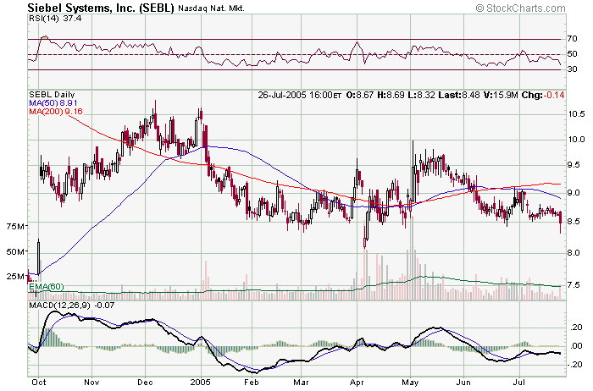The image size is (593, 391).
Task: Click the 10.5 price axis label
Action: point(577,113)
